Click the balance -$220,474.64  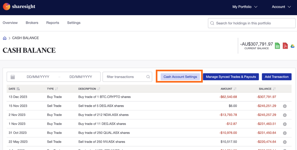pyautogui.click(x=266, y=142)
